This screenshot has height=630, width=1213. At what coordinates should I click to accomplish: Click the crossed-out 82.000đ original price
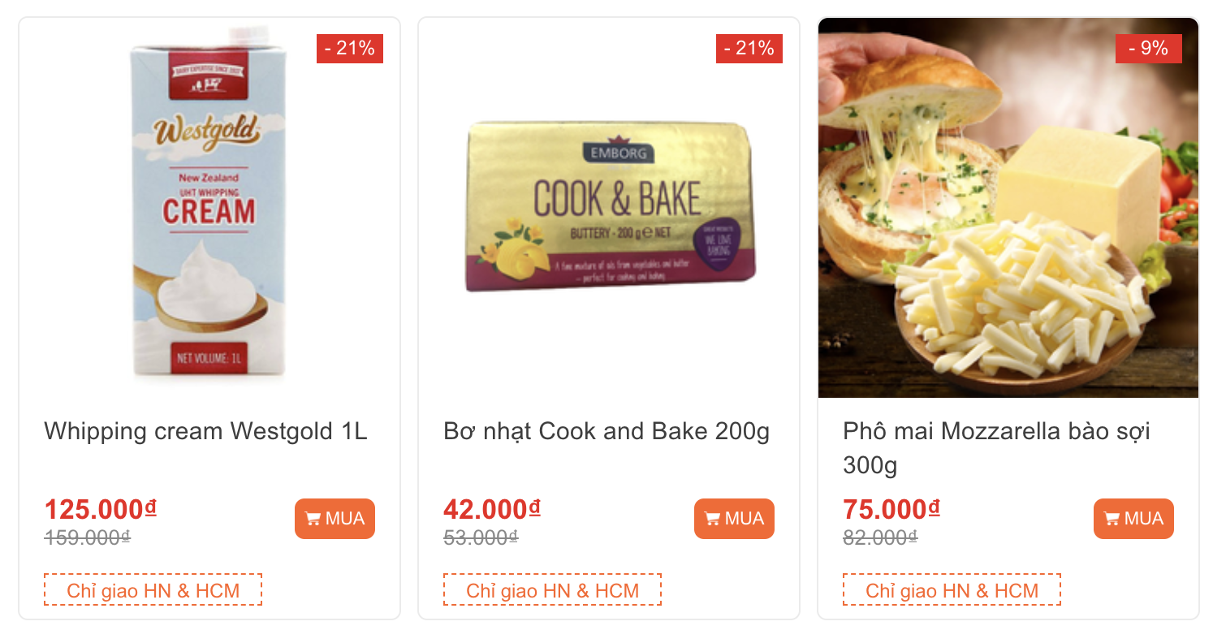[880, 537]
